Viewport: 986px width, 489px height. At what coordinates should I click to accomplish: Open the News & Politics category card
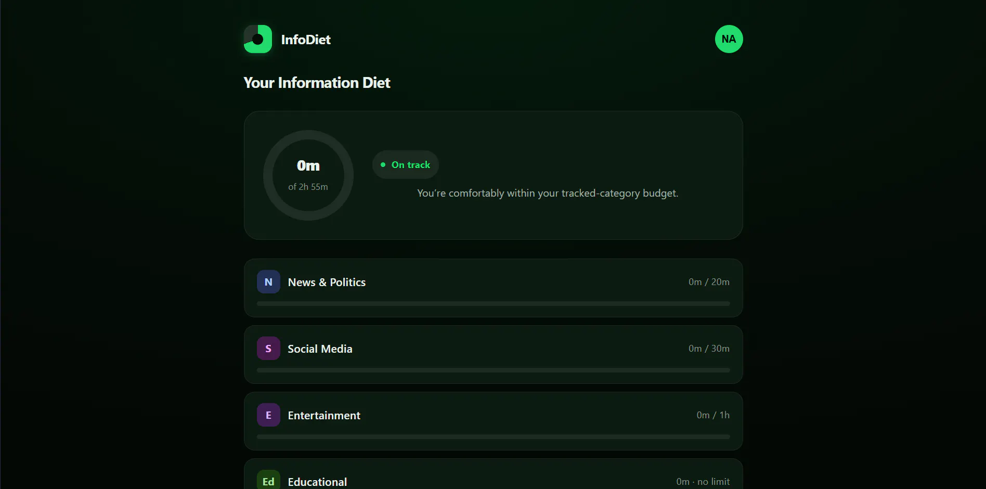(493, 288)
